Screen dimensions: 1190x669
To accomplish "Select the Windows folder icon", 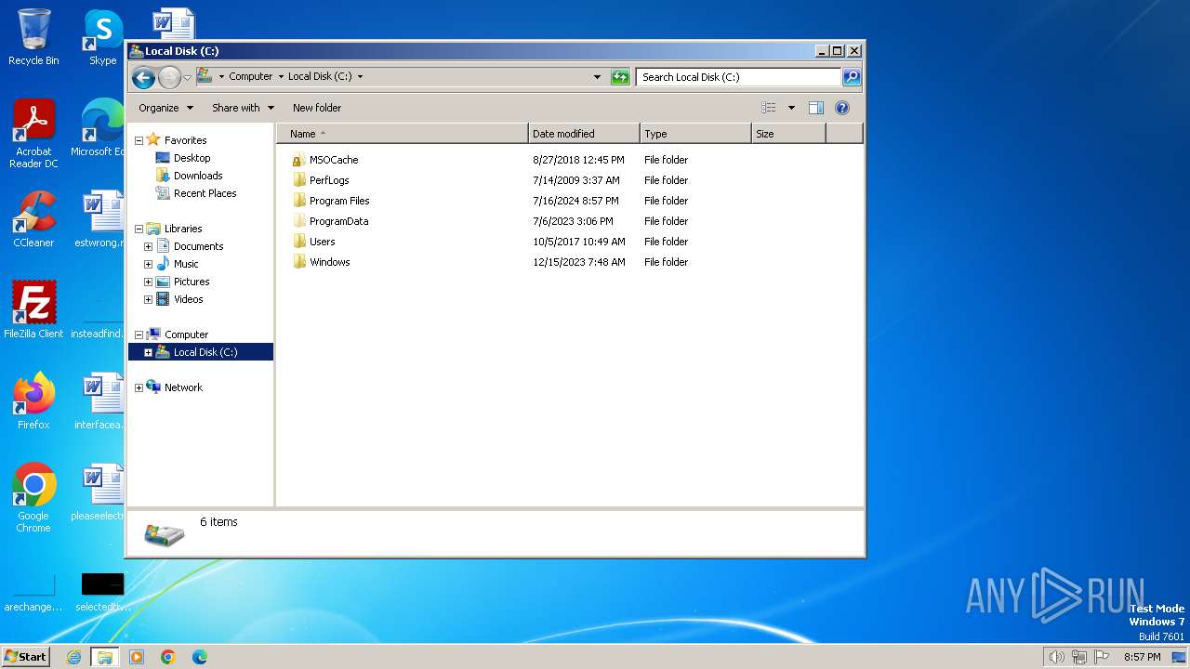I will pos(298,262).
